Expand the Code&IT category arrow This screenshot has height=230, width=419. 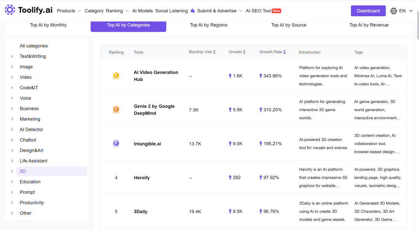(x=12, y=88)
